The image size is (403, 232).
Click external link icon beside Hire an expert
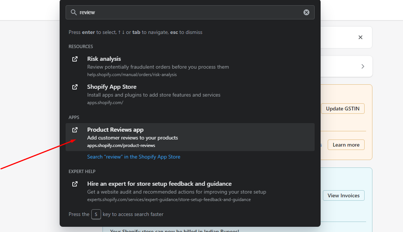coord(75,184)
